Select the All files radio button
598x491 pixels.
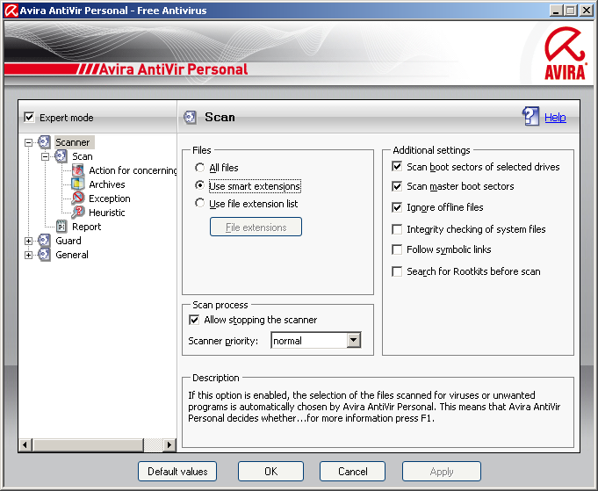pyautogui.click(x=199, y=168)
